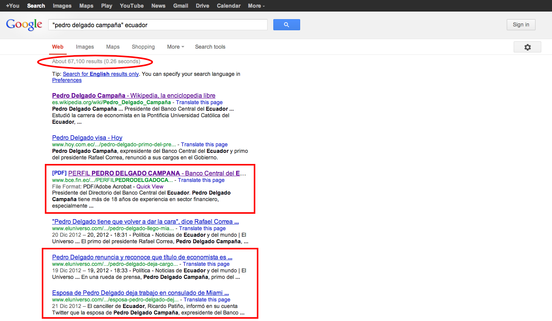Open Maps in the top black bar
This screenshot has width=552, height=321.
[86, 6]
